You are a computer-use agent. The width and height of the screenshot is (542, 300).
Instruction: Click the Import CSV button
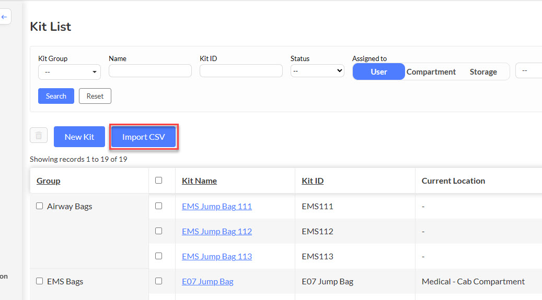pos(143,137)
